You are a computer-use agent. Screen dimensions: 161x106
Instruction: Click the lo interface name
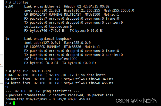7,39
